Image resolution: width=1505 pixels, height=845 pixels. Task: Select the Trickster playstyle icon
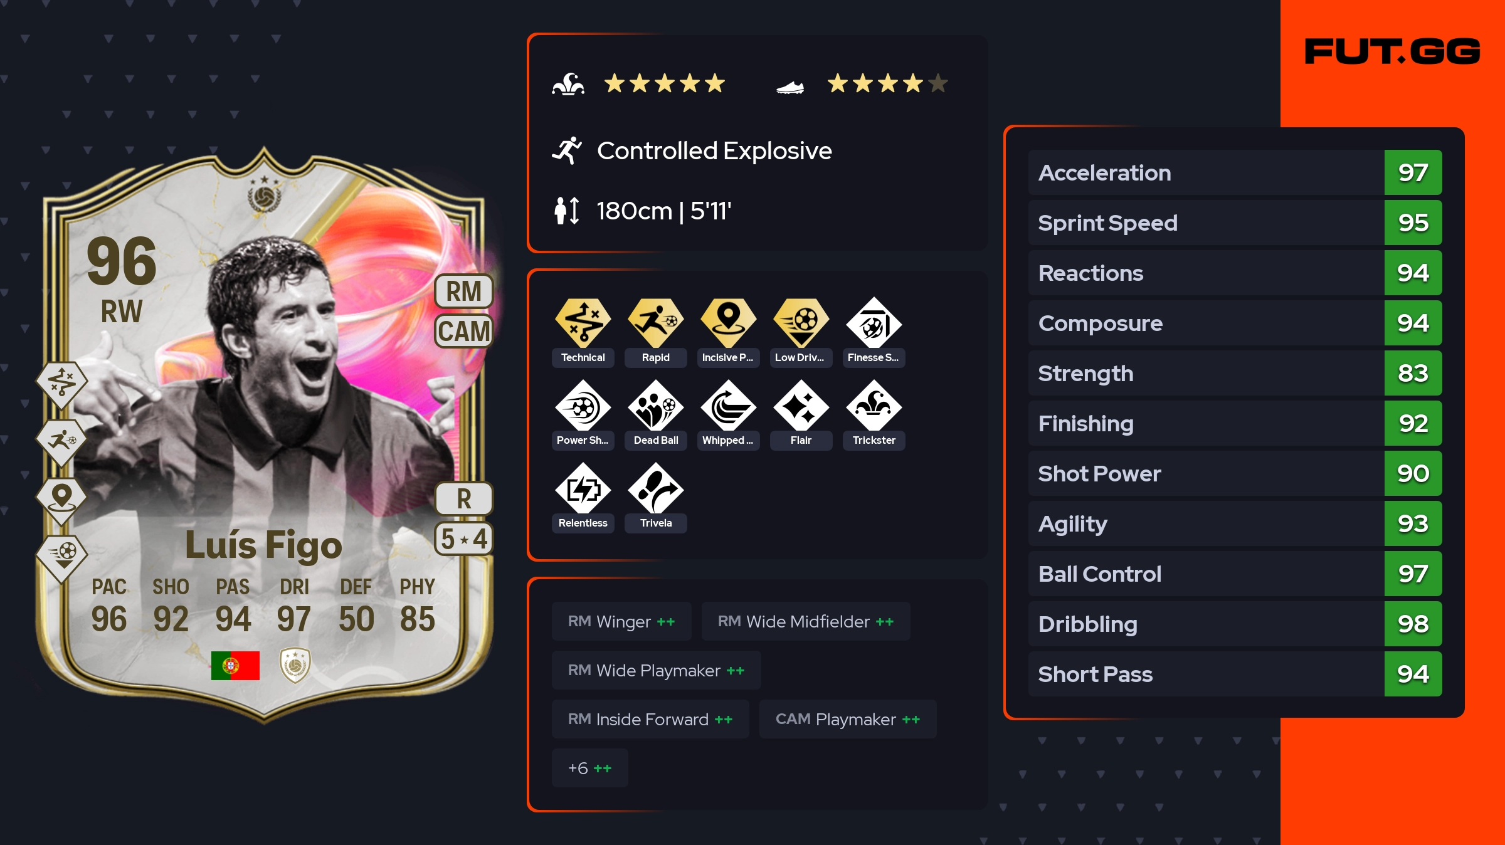[874, 406]
